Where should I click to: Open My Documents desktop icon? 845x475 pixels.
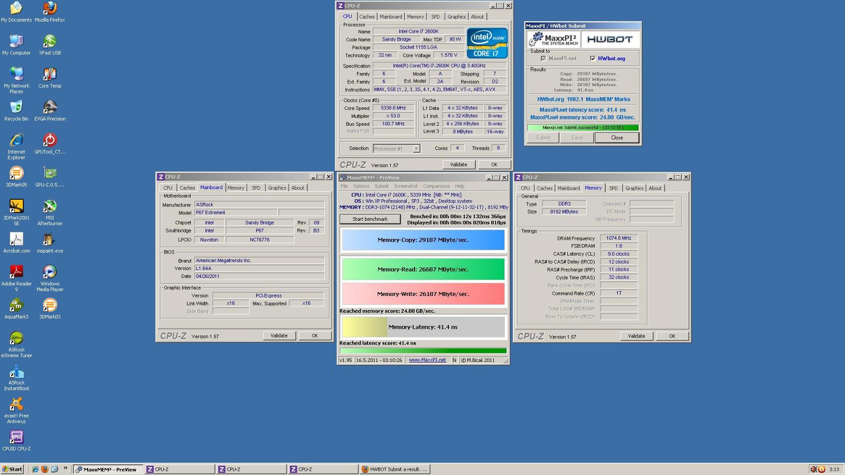(16, 12)
